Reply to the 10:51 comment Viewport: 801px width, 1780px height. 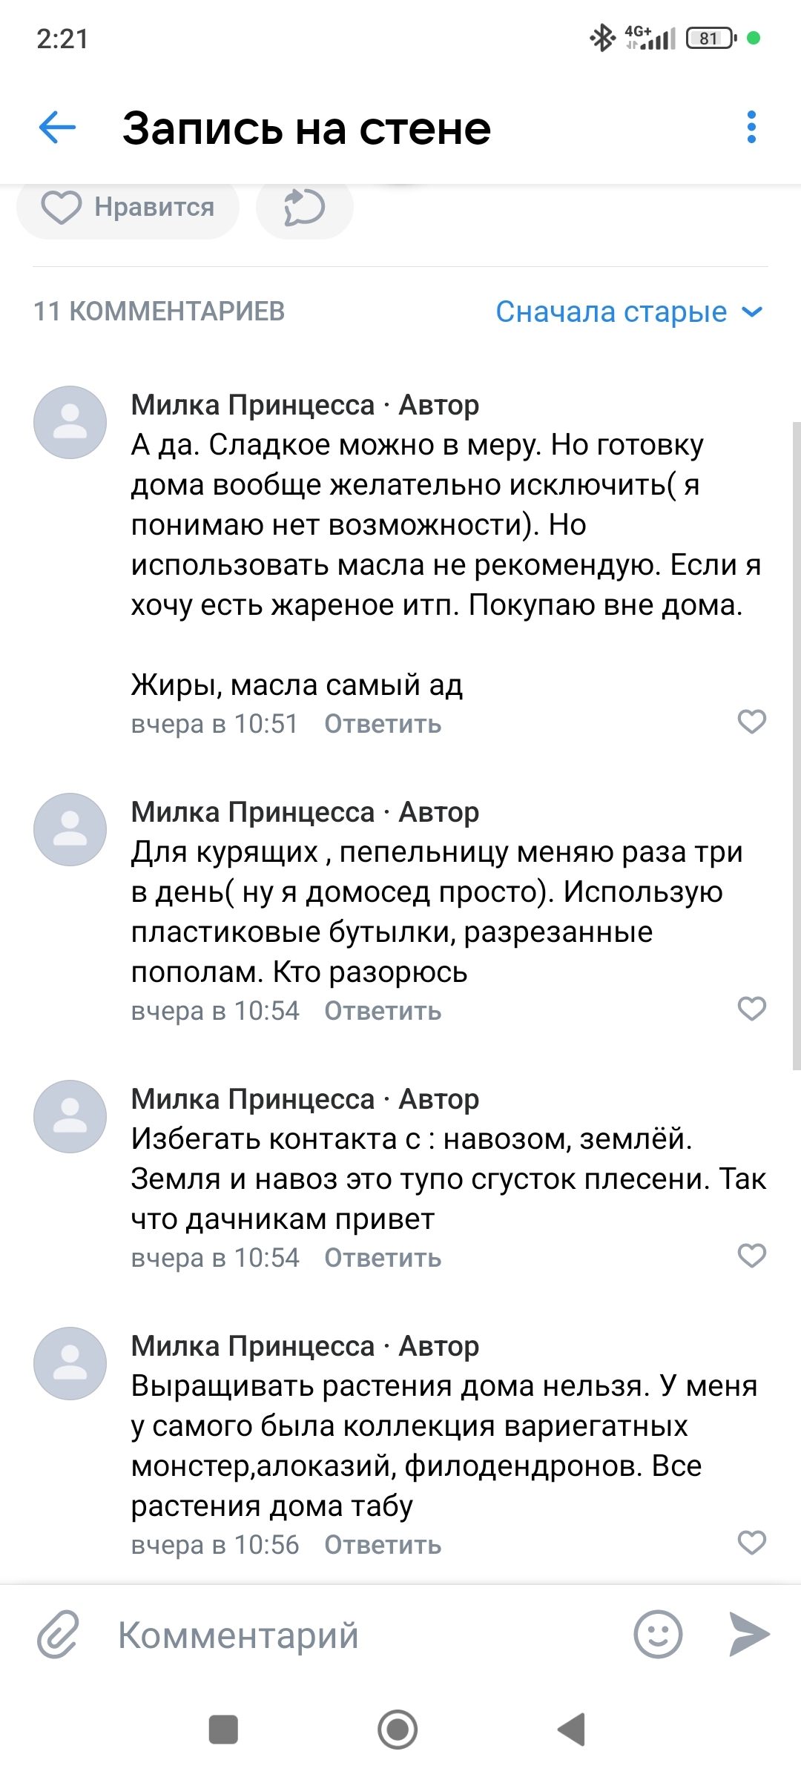pos(383,725)
